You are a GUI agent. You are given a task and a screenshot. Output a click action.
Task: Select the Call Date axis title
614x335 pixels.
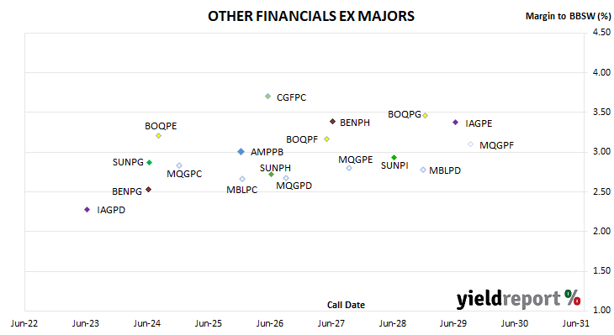click(346, 305)
